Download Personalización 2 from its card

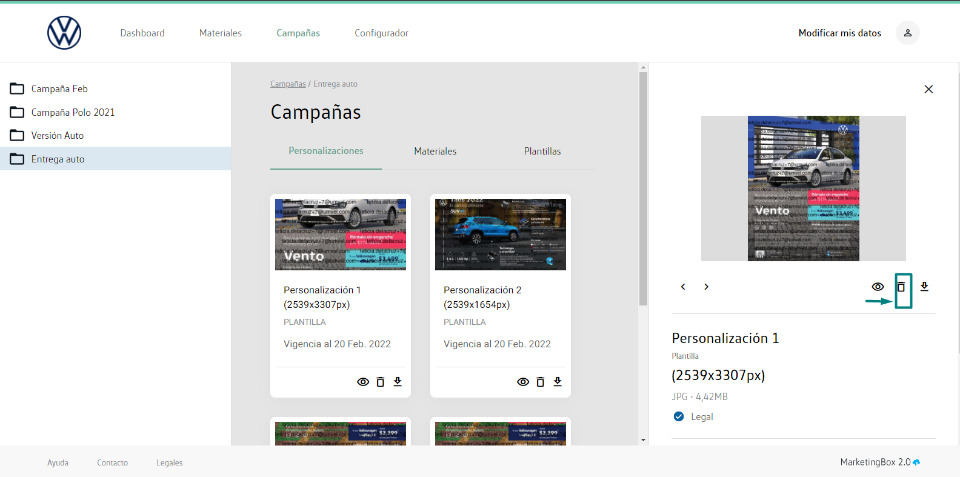[x=558, y=381]
